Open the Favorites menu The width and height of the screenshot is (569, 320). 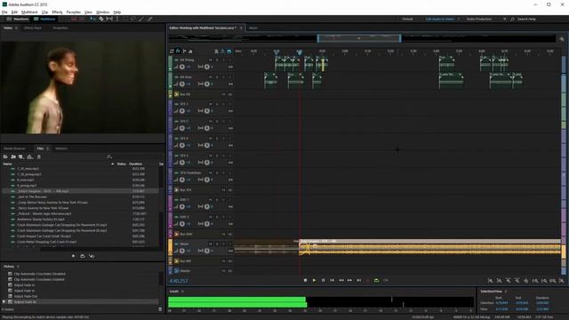(74, 12)
